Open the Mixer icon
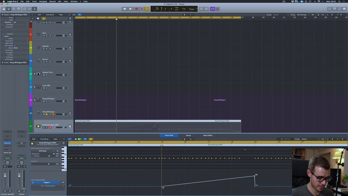 pos(29,9)
